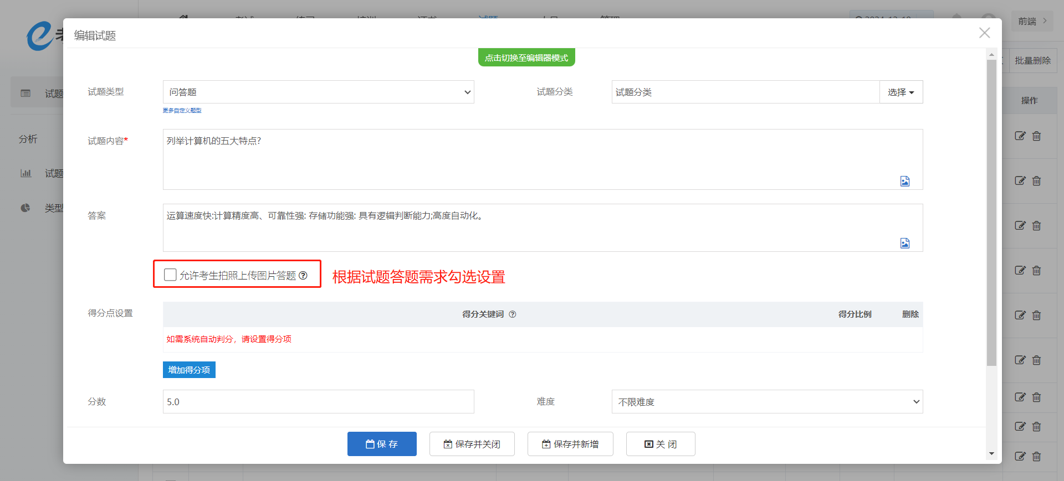Click help icon beside photo upload option
Viewport: 1064px width, 481px height.
pos(303,276)
